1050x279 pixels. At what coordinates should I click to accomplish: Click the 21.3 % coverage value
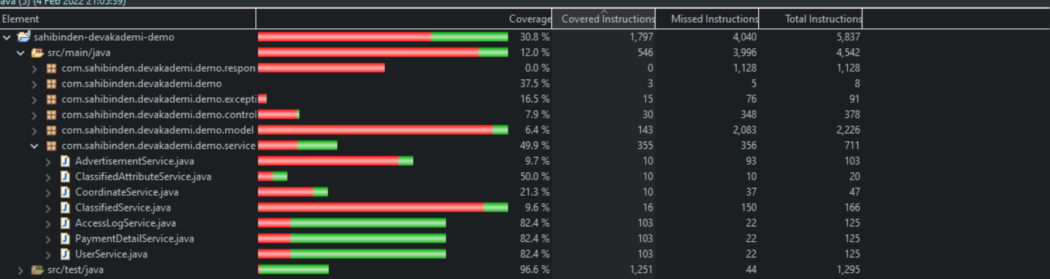[535, 192]
